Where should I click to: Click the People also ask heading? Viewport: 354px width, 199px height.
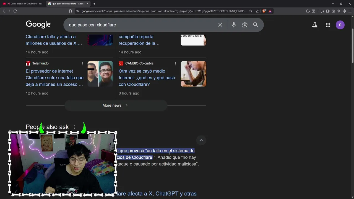click(x=47, y=127)
